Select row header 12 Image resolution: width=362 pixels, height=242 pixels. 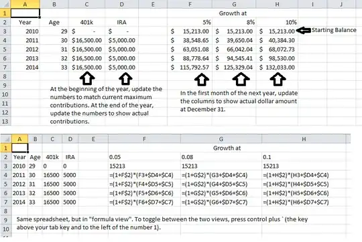[5, 112]
